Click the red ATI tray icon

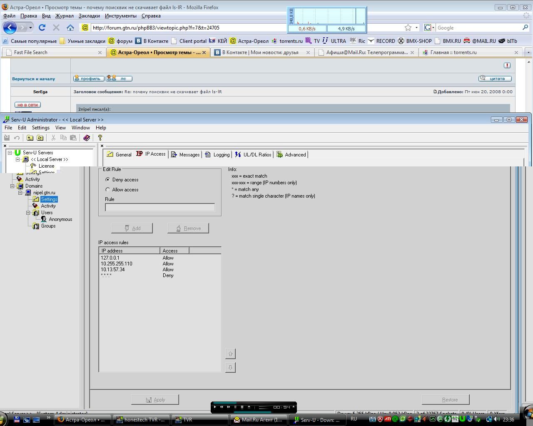tap(387, 419)
